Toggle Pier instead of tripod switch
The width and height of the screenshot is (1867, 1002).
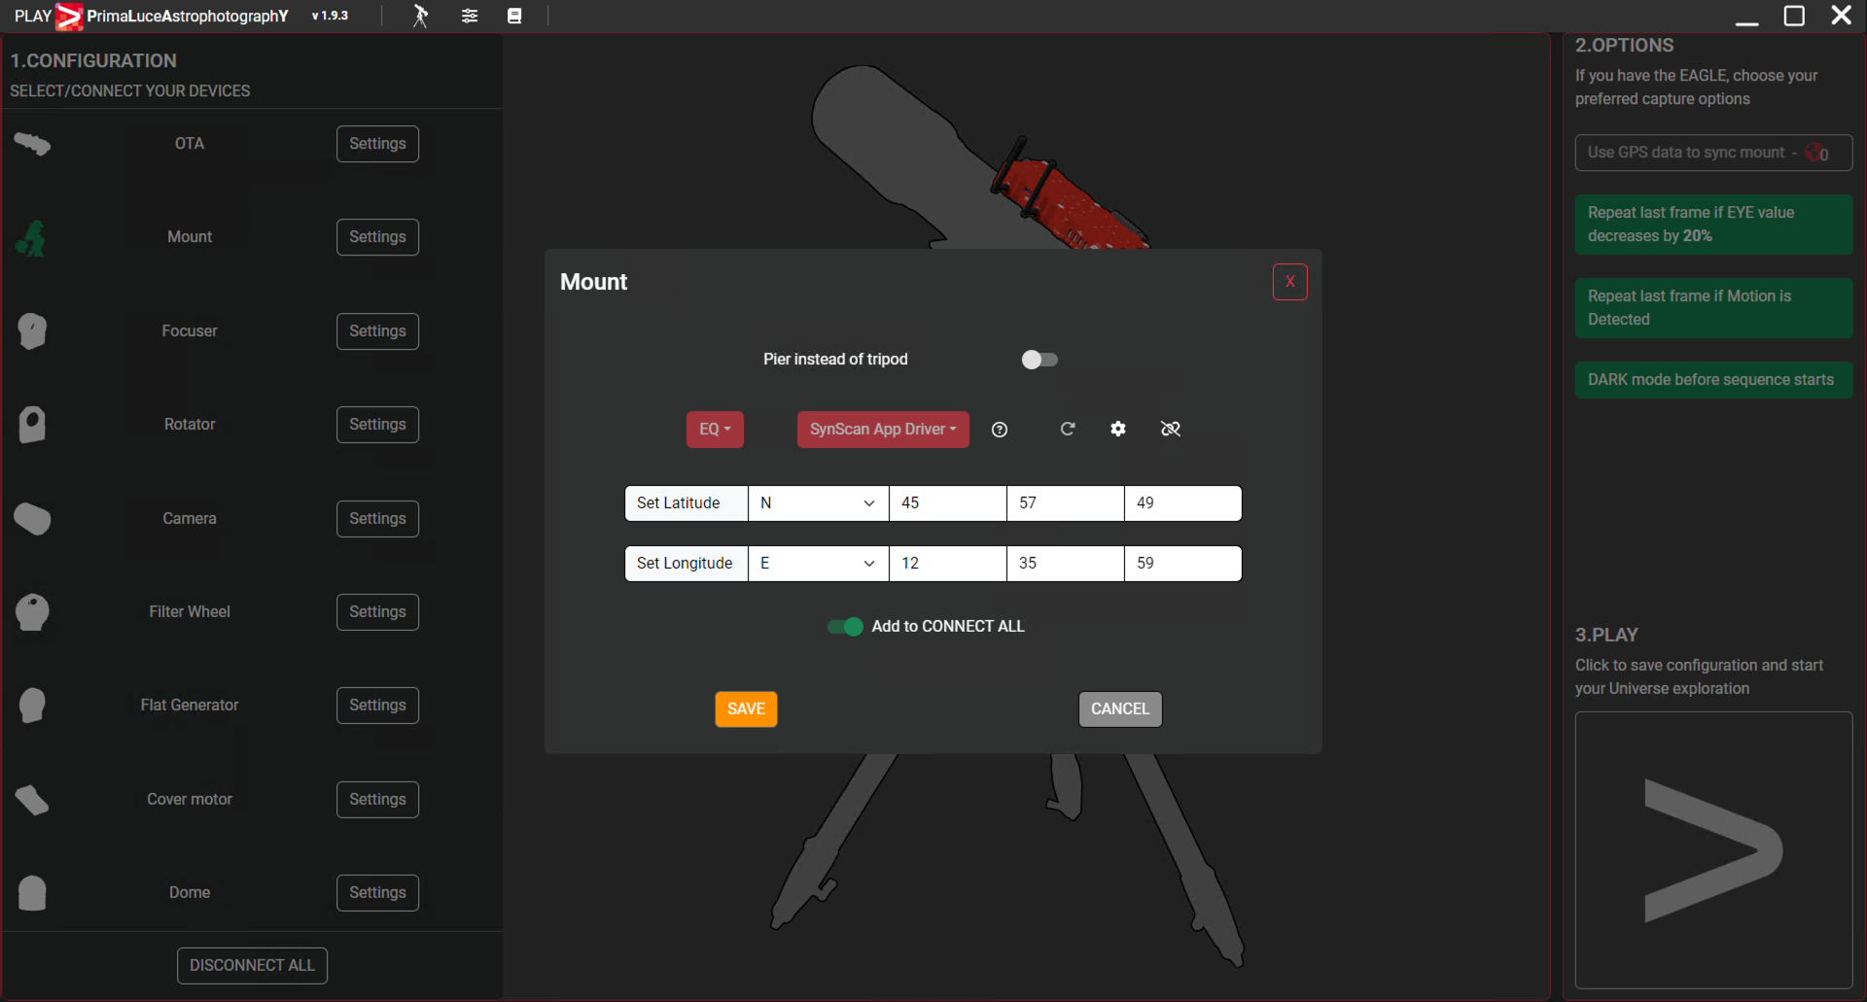pos(1039,360)
